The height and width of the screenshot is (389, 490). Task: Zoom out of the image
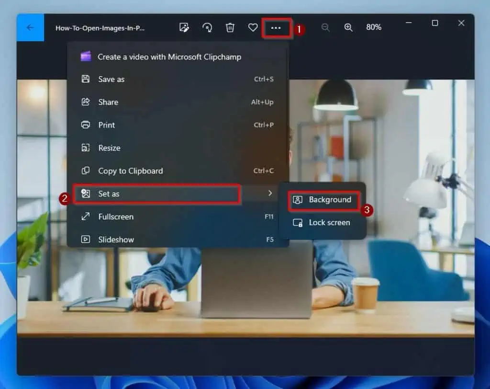point(326,27)
